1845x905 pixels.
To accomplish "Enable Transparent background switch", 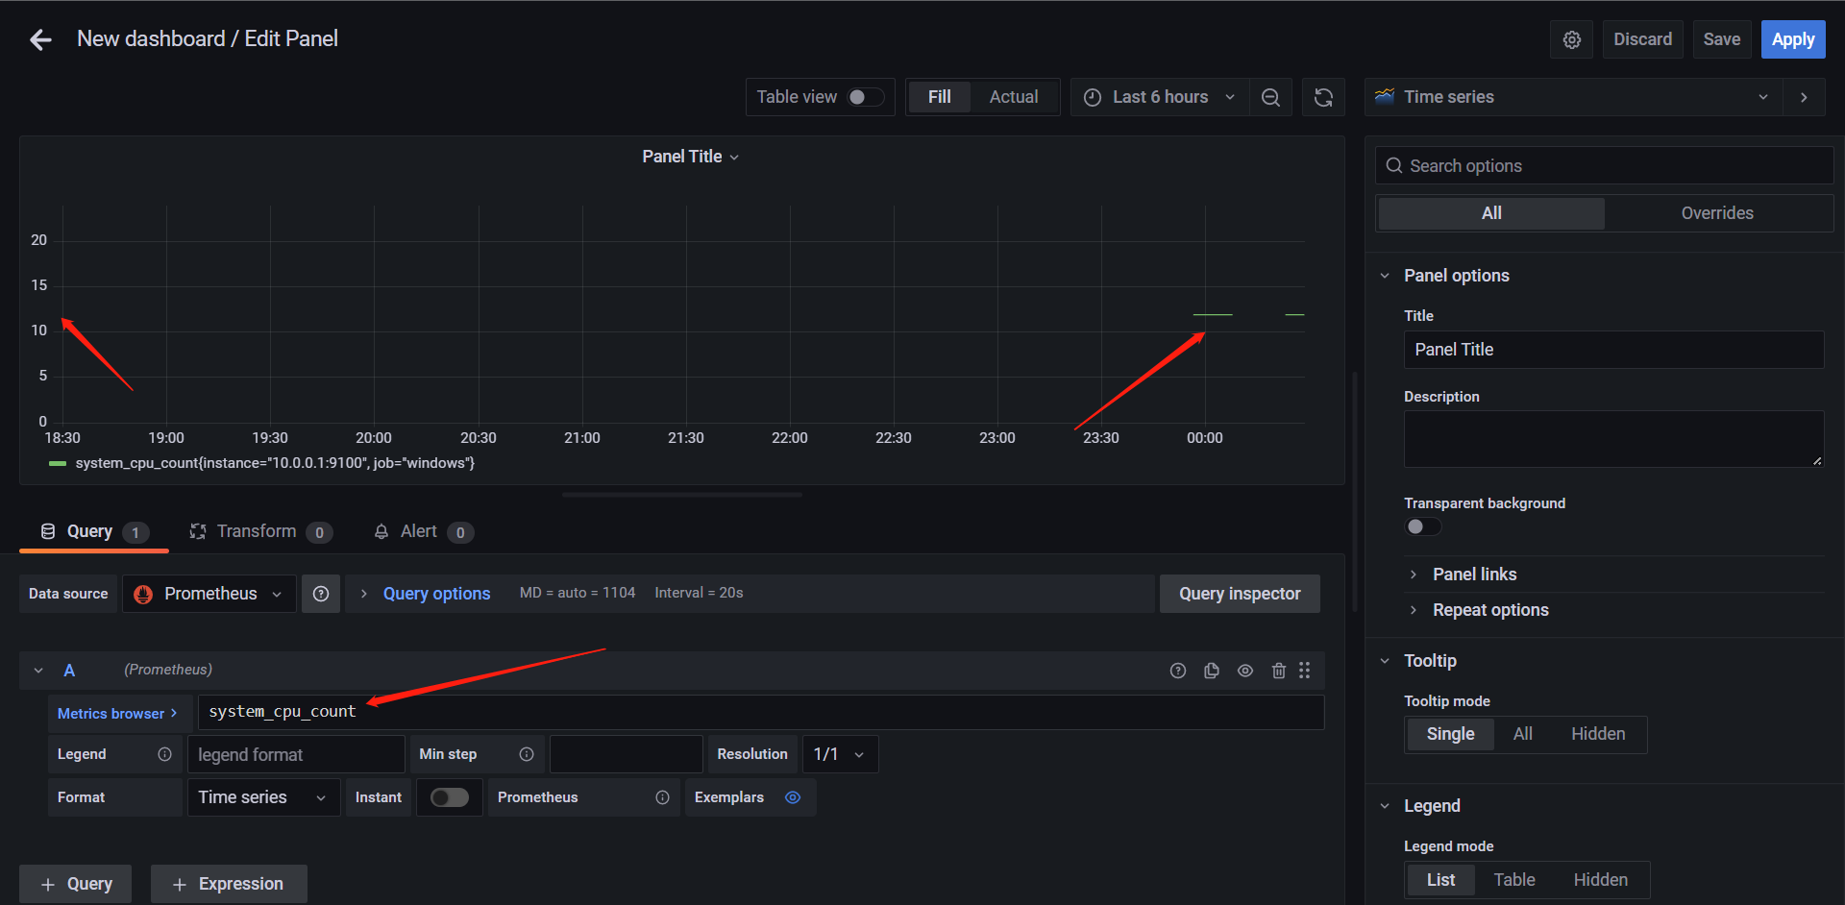I will (x=1423, y=526).
